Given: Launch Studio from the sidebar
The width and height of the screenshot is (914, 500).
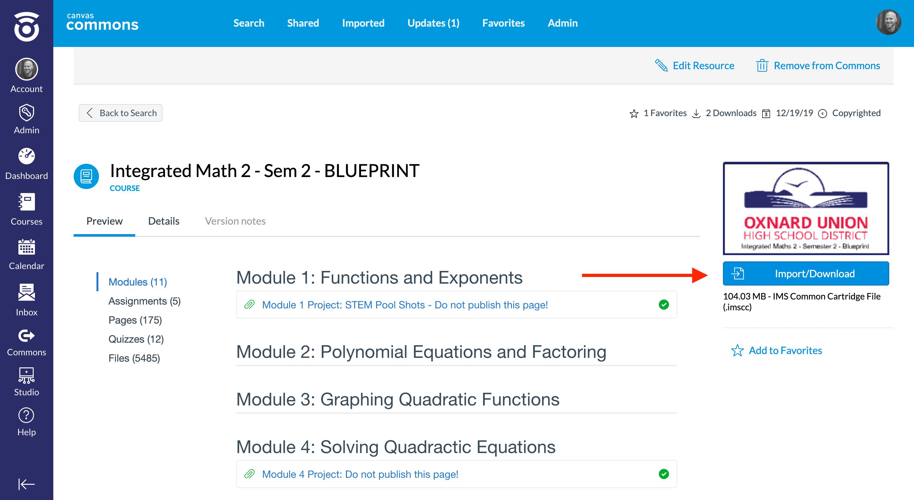Looking at the screenshot, I should [27, 381].
